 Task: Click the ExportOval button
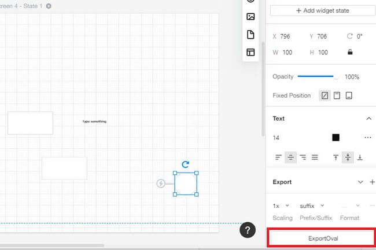click(x=323, y=238)
